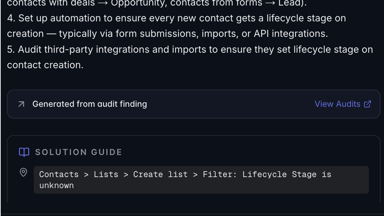Click Create list in the navigation path
The width and height of the screenshot is (384, 216).
[160, 174]
